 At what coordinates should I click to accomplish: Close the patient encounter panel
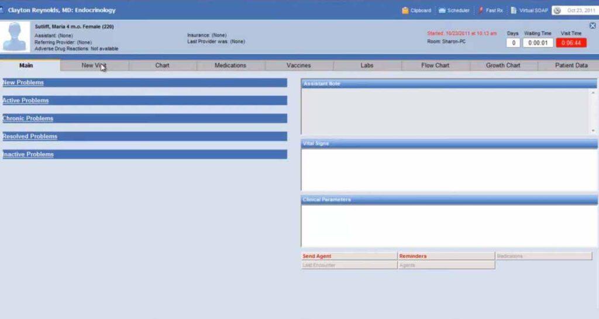click(593, 26)
